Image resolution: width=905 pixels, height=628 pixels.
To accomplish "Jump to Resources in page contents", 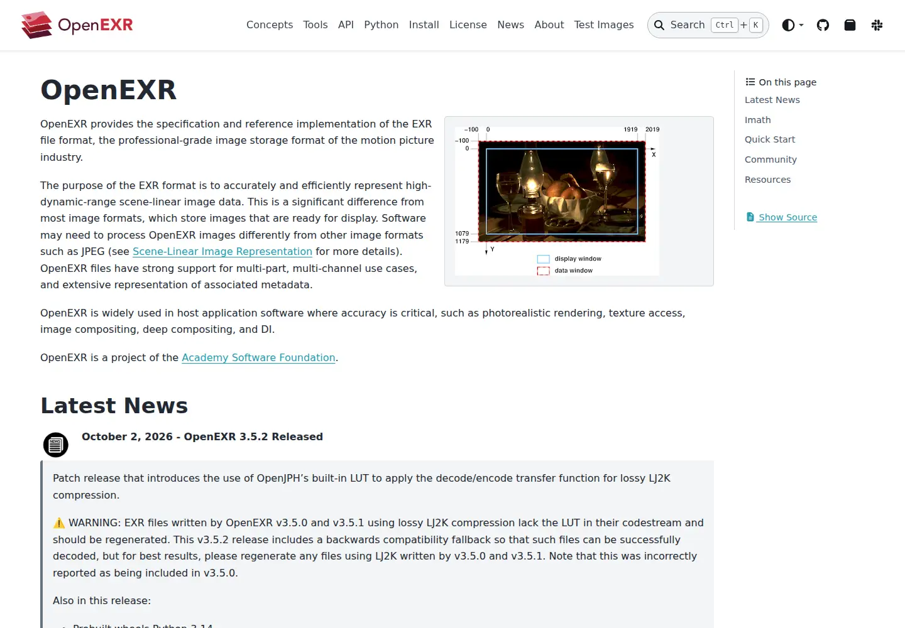I will tap(767, 180).
